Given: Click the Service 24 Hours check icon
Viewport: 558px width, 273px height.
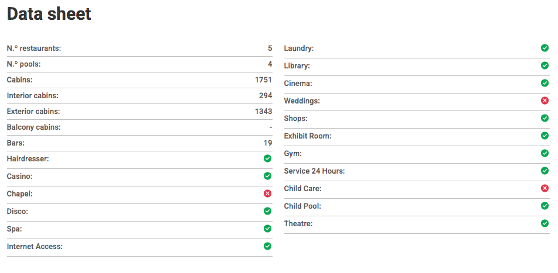Looking at the screenshot, I should (x=545, y=171).
